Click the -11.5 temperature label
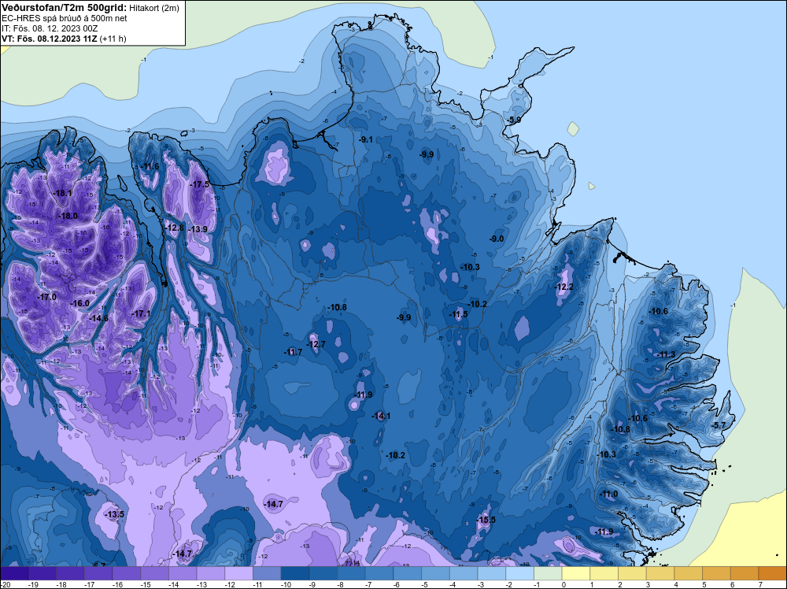Screen dimensions: 787x589 (458, 314)
